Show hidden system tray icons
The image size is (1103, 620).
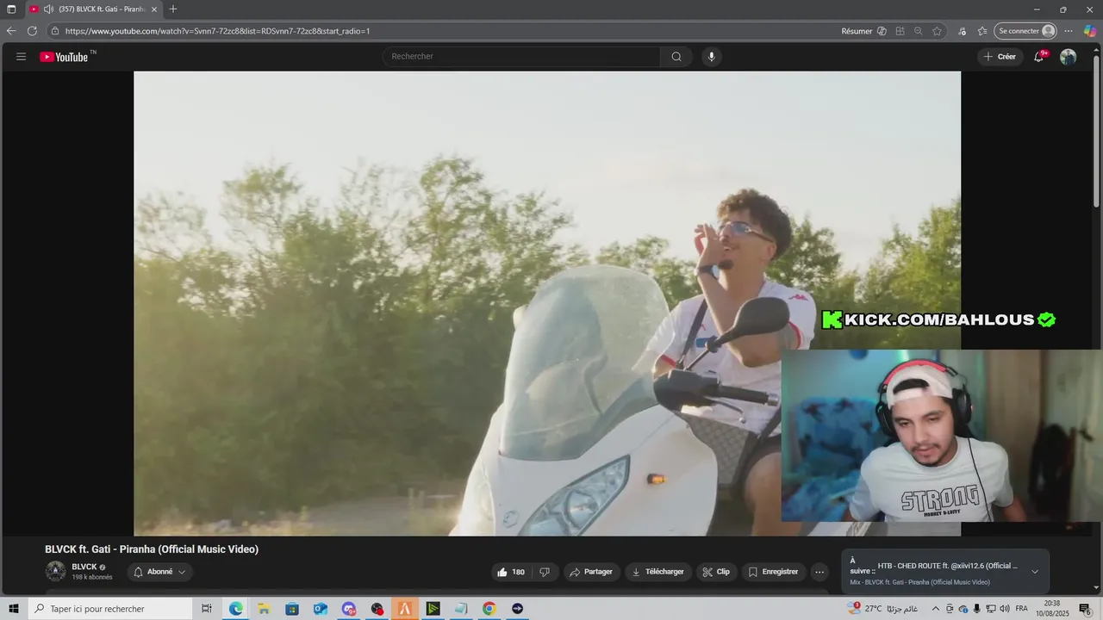pyautogui.click(x=935, y=609)
